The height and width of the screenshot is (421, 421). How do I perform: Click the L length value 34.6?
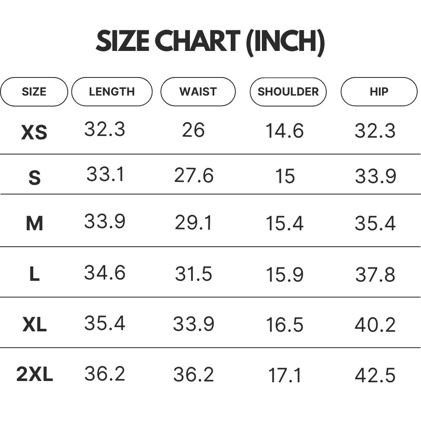coord(105,272)
